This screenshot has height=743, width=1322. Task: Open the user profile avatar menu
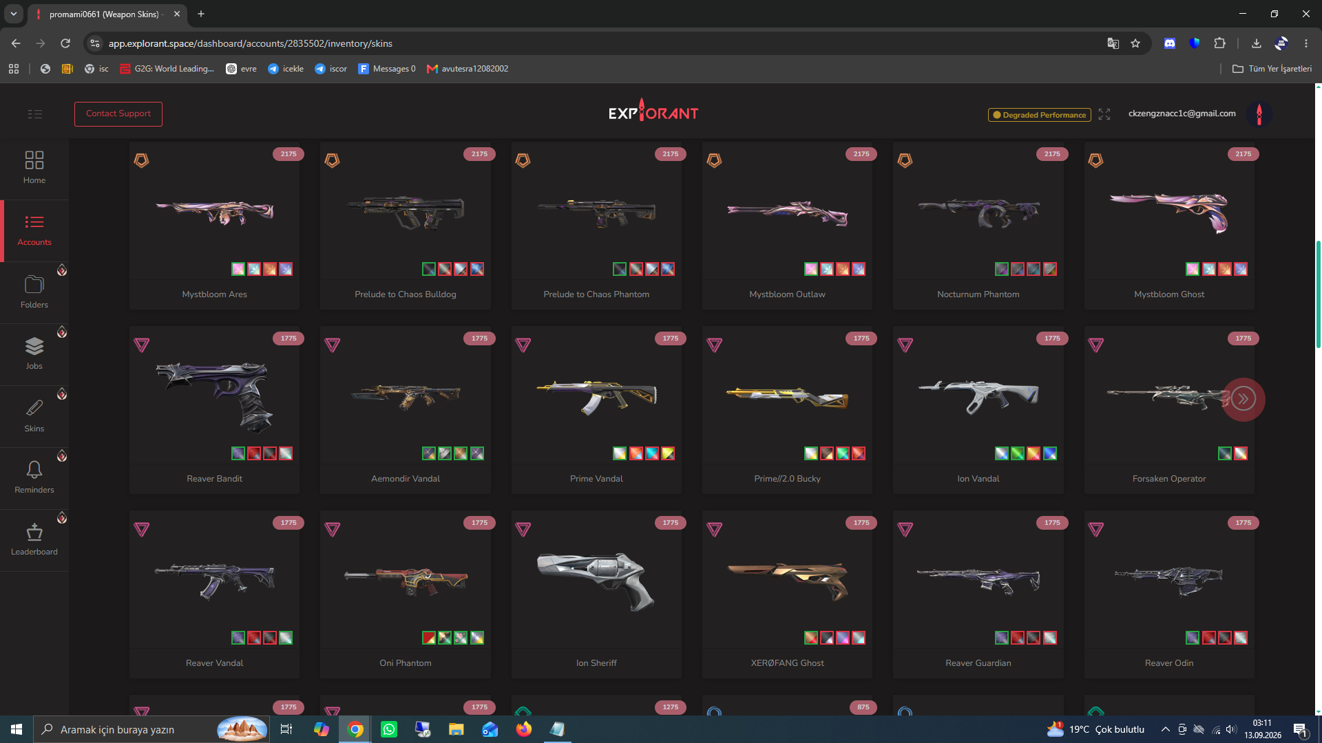[1259, 114]
